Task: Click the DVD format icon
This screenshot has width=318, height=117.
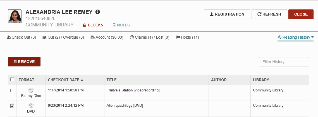Action: tap(31, 106)
